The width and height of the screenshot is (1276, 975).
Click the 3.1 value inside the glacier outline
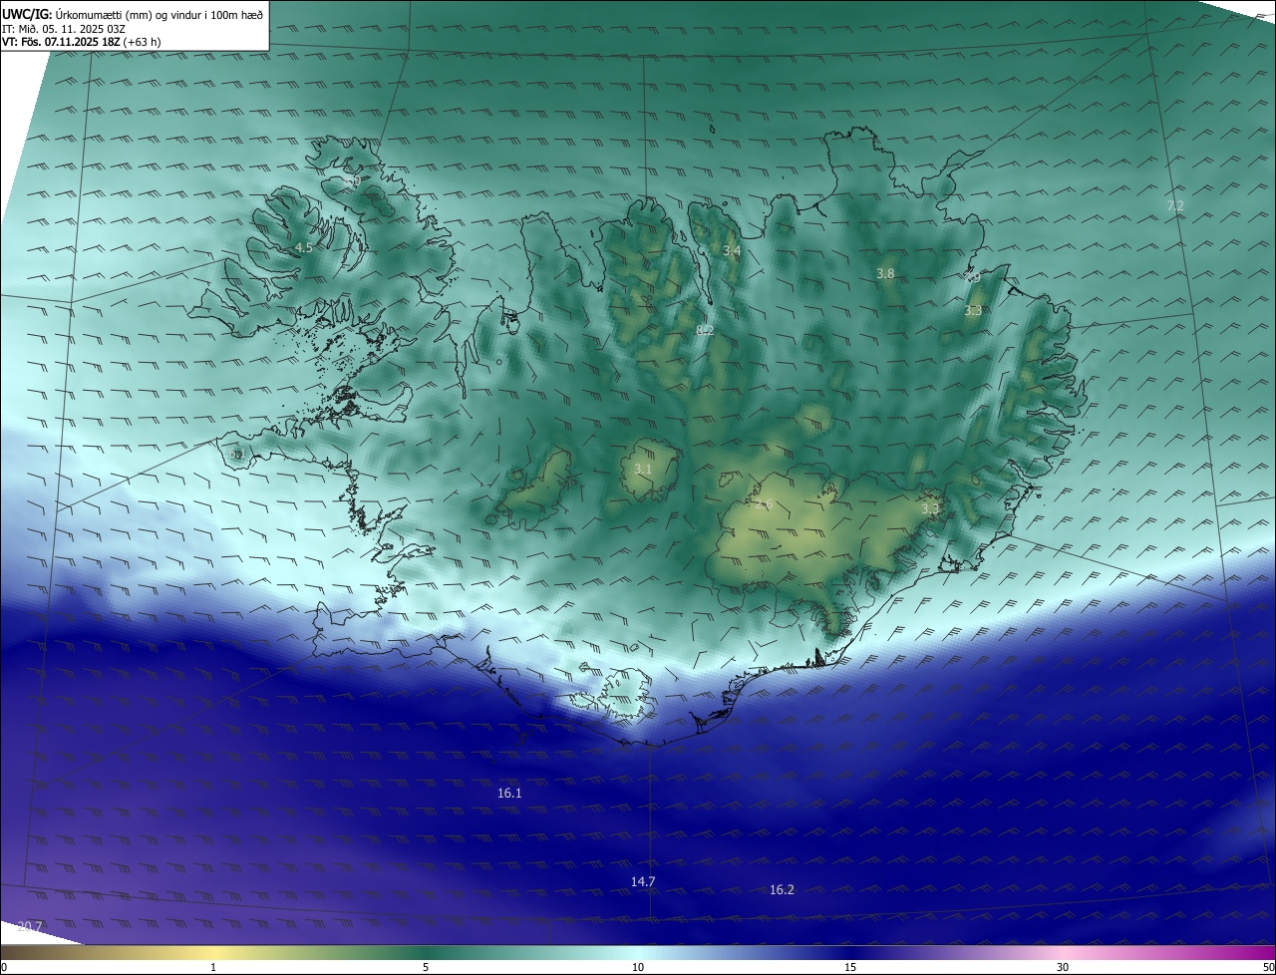(643, 469)
